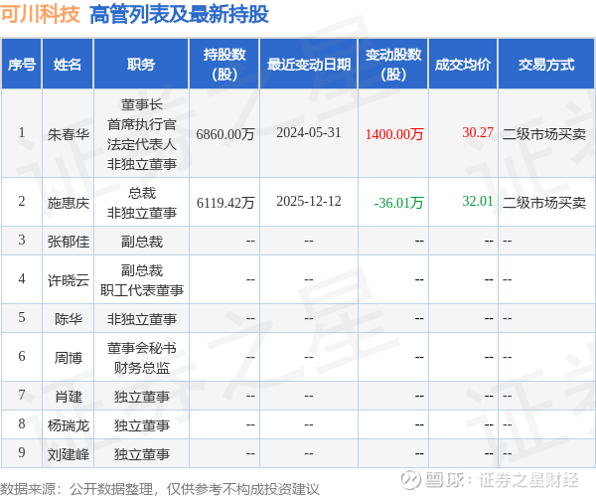596x498 pixels.
Task: Click the name 朱春华 in row 1
Action: [68, 134]
